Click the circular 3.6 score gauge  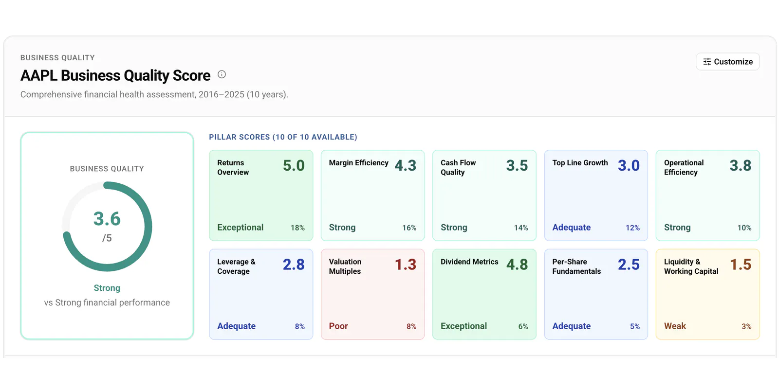point(107,227)
